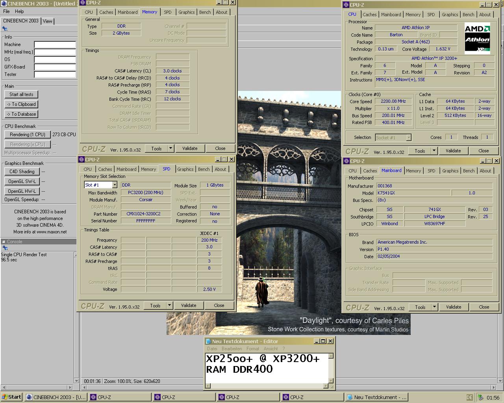Click the Start all tests button
This screenshot has width=504, height=403.
point(21,94)
